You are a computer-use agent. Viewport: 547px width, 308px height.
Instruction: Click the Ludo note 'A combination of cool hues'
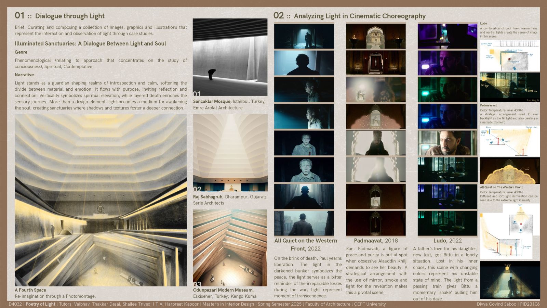[x=509, y=32]
